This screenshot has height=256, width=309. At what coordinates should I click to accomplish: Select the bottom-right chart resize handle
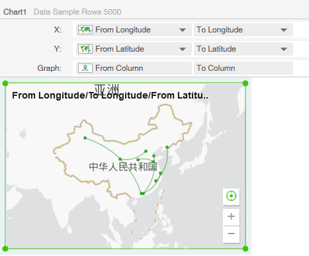[x=245, y=249]
